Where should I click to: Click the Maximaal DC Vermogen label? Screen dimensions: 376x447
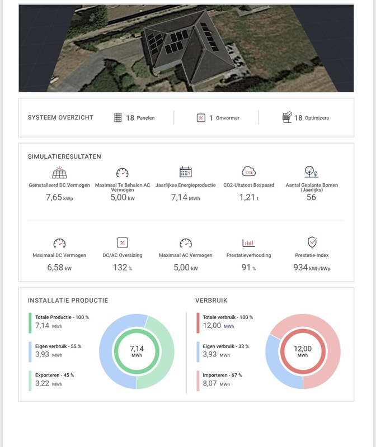(x=59, y=255)
